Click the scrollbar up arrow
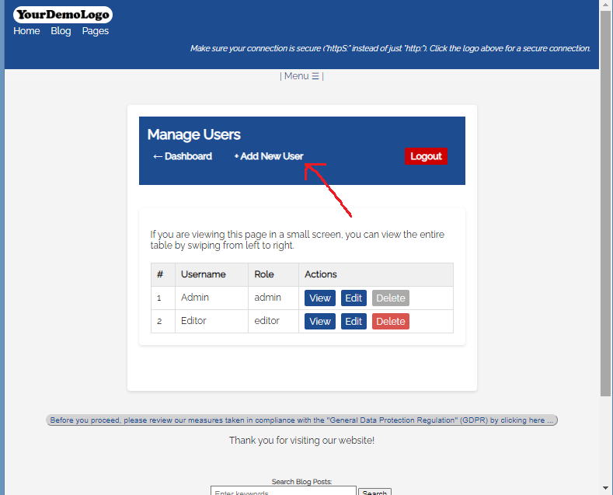 (606, 5)
